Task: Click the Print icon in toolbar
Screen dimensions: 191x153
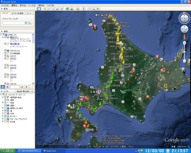Action: coord(94,9)
